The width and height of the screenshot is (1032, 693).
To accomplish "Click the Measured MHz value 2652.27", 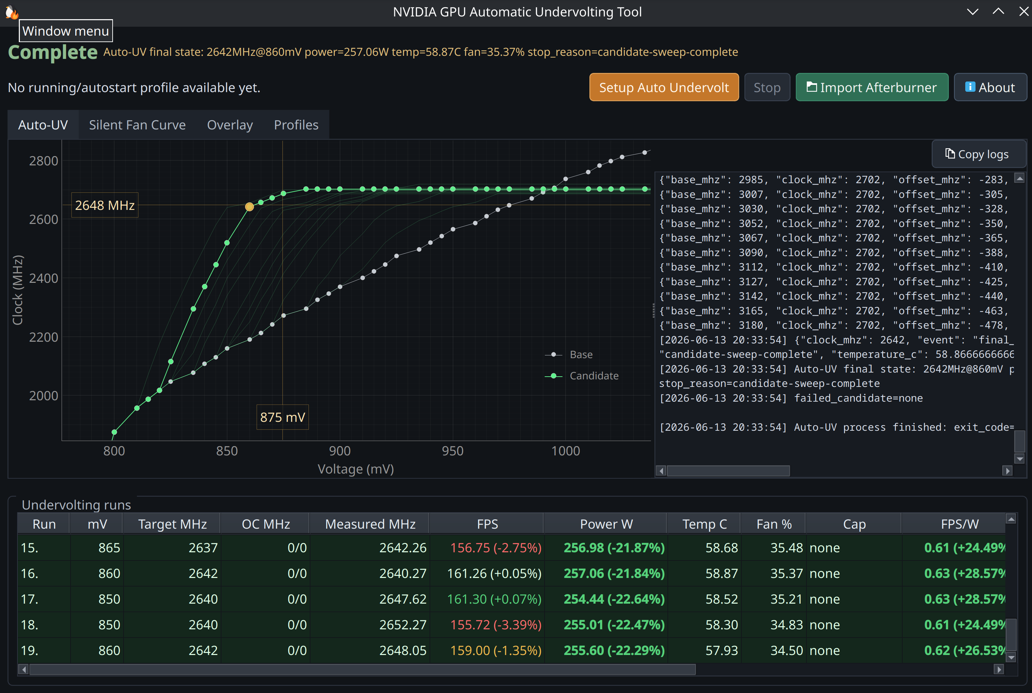I will click(369, 625).
